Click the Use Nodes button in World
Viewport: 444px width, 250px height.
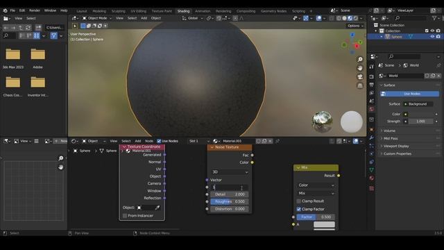click(x=409, y=94)
